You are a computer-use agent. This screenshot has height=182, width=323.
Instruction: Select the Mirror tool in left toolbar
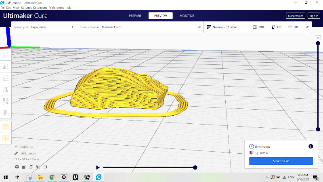pyautogui.click(x=6, y=89)
